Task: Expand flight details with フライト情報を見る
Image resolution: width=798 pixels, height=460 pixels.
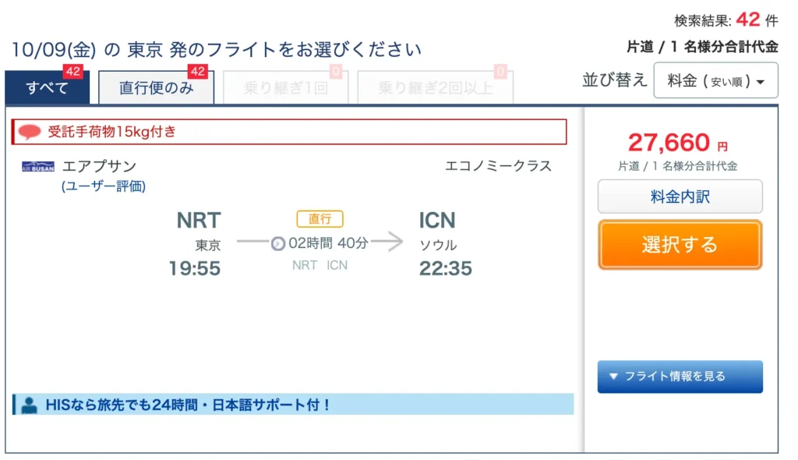Action: [680, 377]
